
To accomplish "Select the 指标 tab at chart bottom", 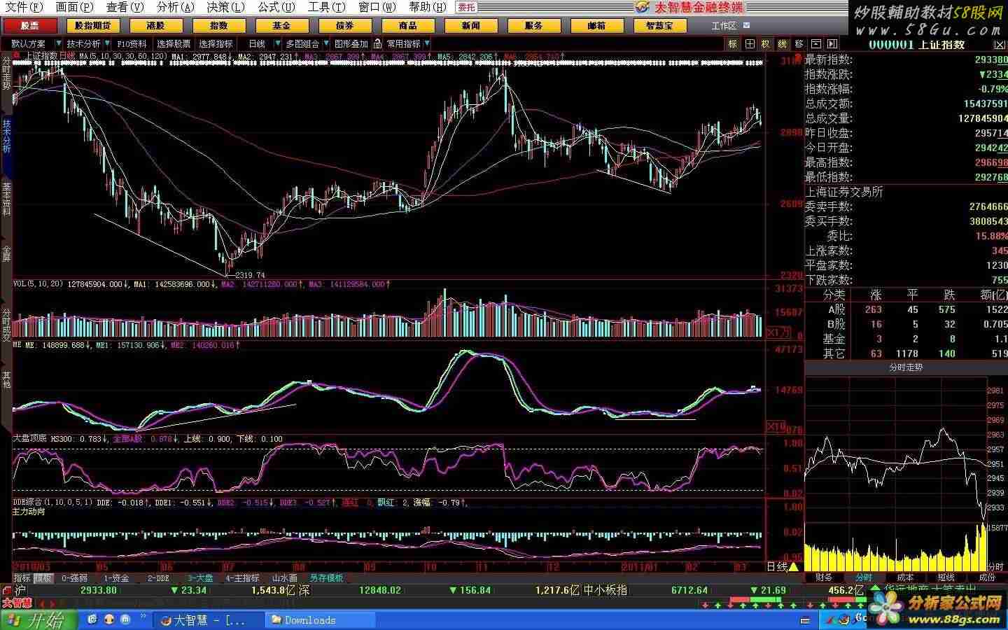I will pyautogui.click(x=22, y=578).
